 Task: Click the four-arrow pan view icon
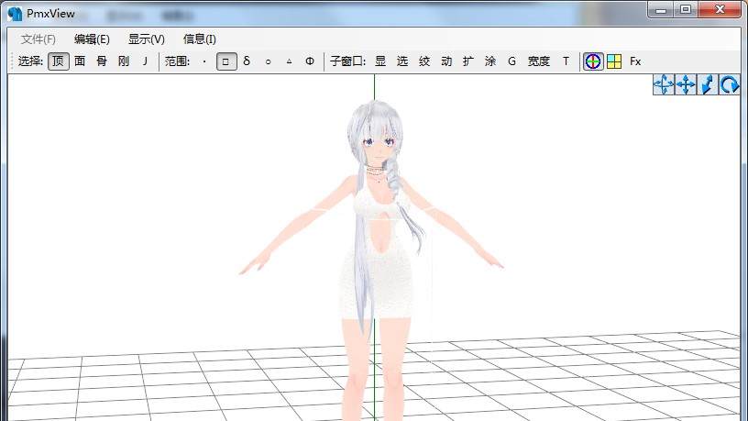click(686, 85)
